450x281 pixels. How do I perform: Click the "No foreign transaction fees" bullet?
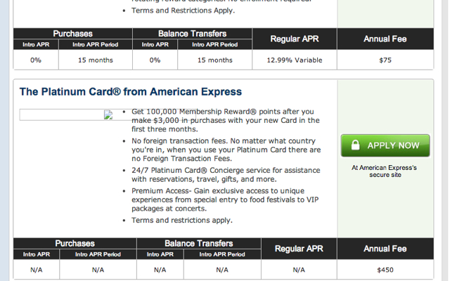point(226,150)
